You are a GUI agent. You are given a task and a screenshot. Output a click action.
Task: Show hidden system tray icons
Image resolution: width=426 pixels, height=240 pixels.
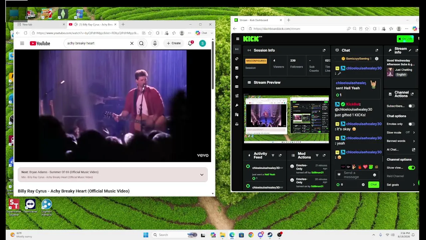373,235
